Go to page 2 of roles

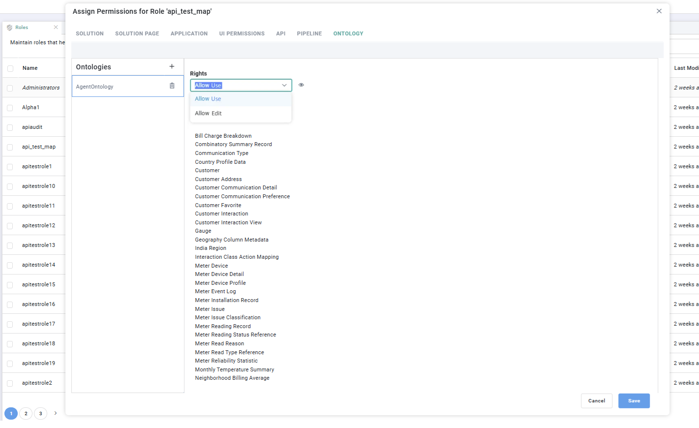tap(26, 414)
